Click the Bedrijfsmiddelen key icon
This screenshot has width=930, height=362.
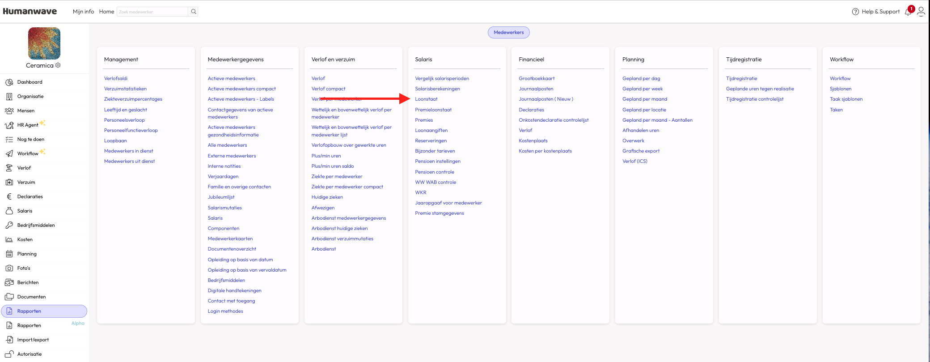9,226
